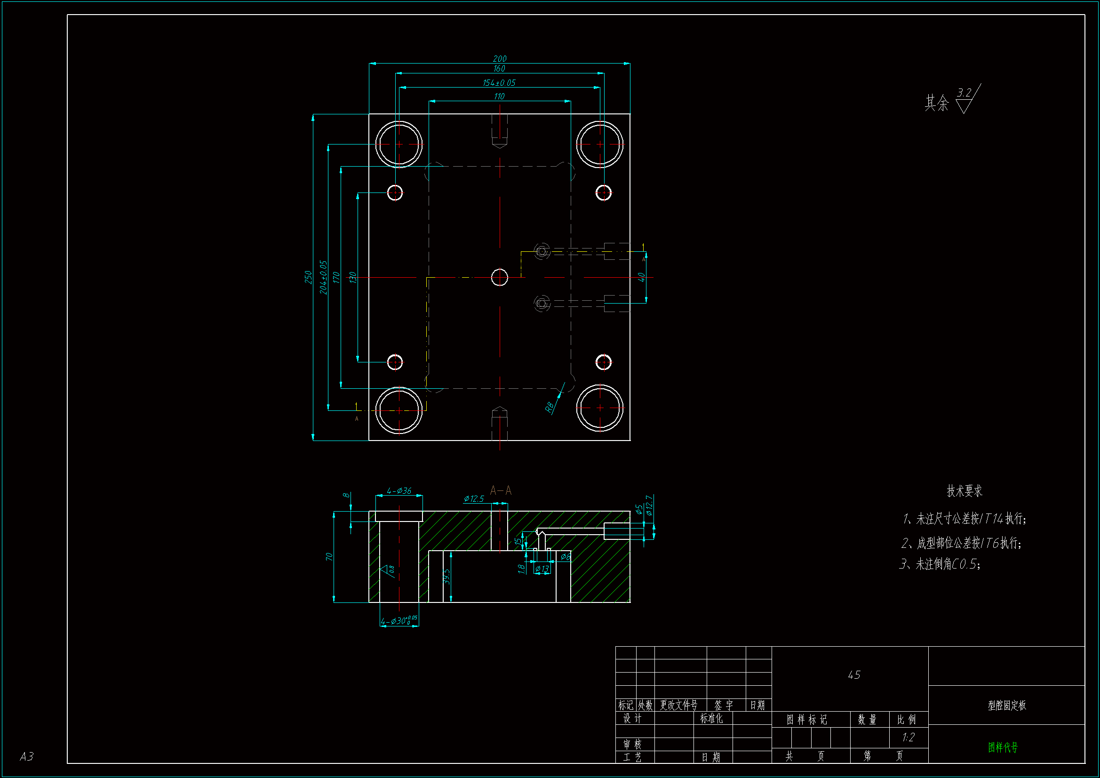Click the 39.5 depth dimension
The height and width of the screenshot is (778, 1100).
pyautogui.click(x=446, y=576)
